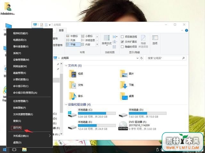205x153 pixels.
Task: Open the 排序方式 dropdown
Action: coord(107,40)
